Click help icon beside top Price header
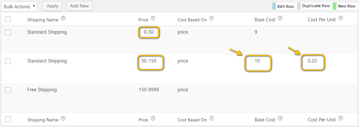This screenshot has width=359, height=127. pyautogui.click(x=153, y=18)
